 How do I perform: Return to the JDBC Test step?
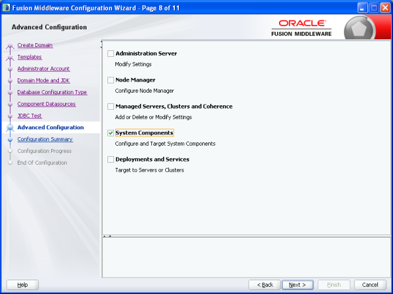tap(29, 116)
